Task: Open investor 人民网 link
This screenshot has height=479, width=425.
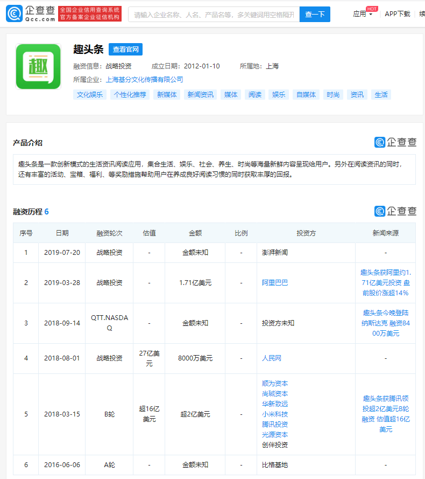Action: click(272, 358)
